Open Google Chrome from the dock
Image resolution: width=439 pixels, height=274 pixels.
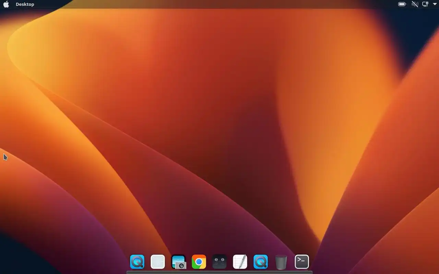coord(199,262)
